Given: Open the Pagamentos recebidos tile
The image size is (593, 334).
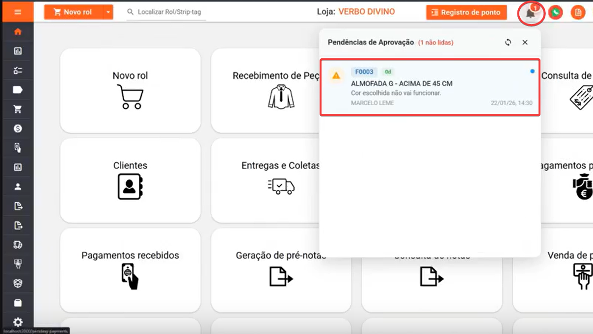Looking at the screenshot, I should 130,270.
